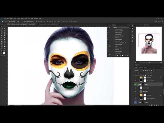Select the Zoom tool
Image resolution: width=164 pixels, height=123 pixels.
pyautogui.click(x=2, y=49)
